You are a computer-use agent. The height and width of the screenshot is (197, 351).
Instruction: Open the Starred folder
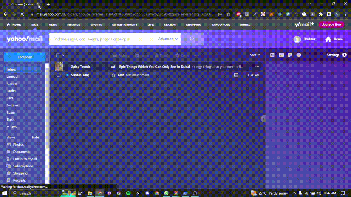point(12,84)
